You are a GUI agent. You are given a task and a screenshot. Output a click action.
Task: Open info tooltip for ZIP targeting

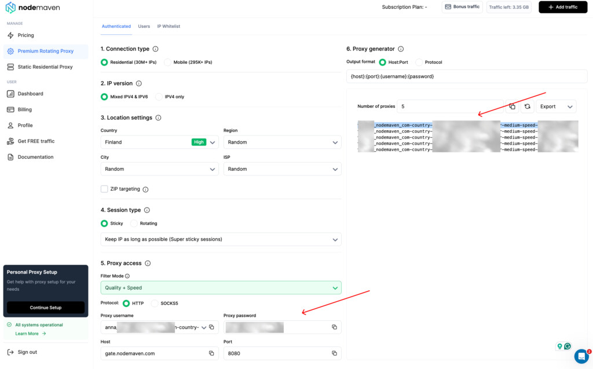tap(145, 189)
